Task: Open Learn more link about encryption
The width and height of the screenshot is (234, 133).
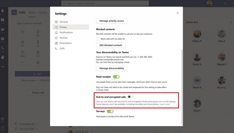Action: 164,104
